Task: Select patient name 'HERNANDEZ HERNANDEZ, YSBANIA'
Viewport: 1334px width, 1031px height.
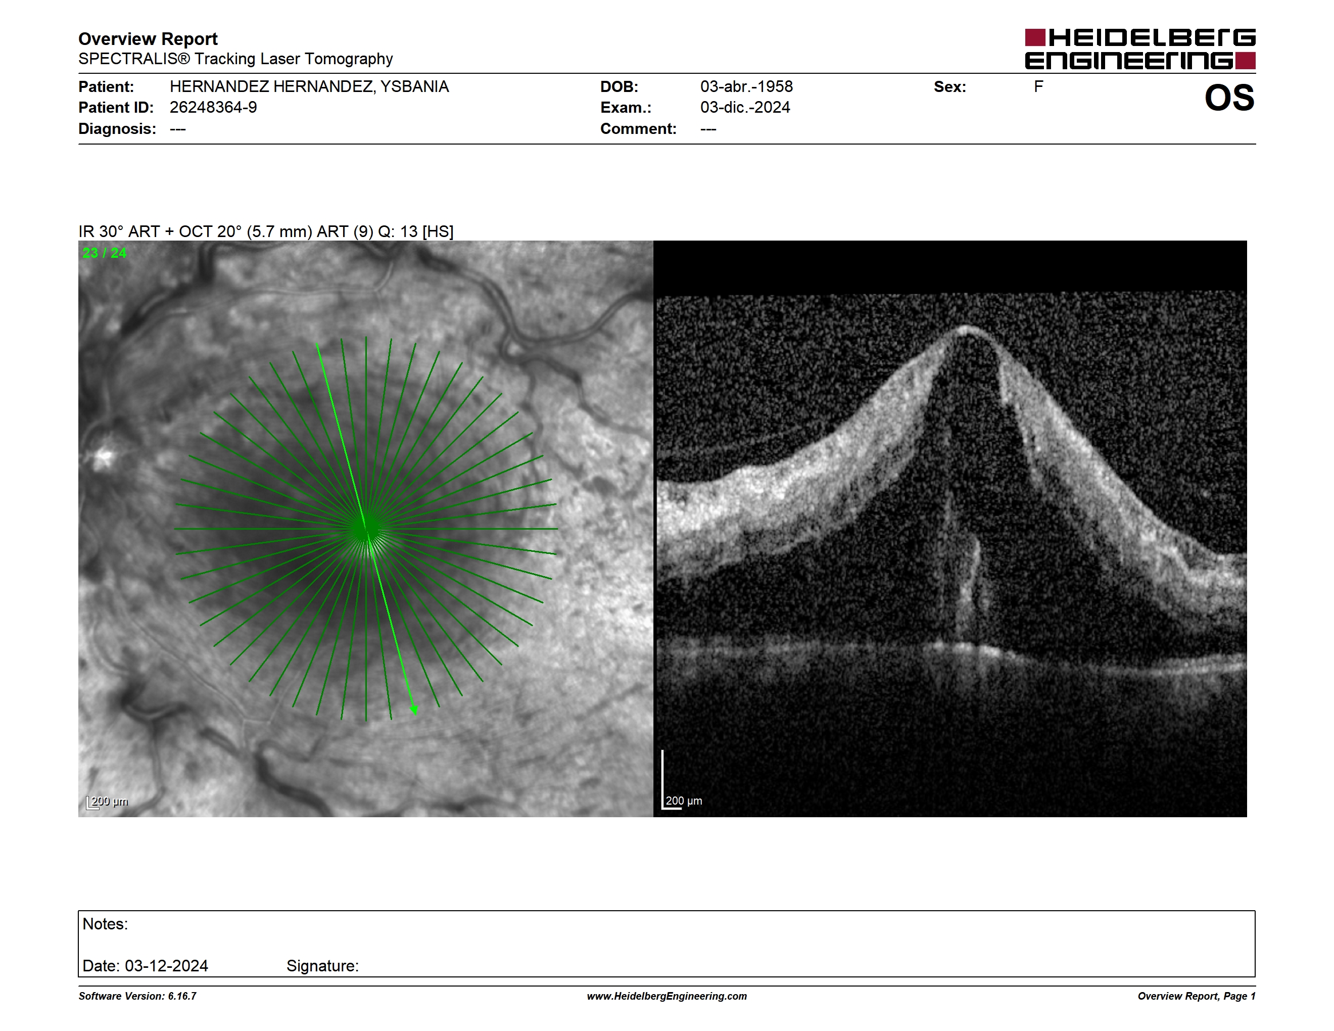Action: coord(309,87)
